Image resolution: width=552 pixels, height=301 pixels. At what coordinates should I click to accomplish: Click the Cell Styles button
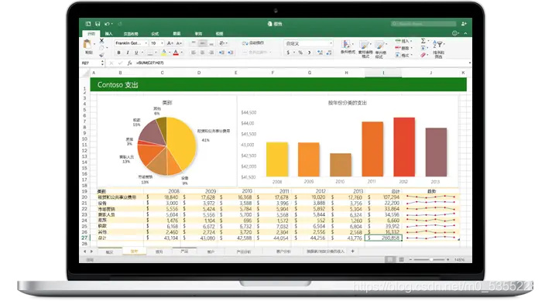coord(380,49)
